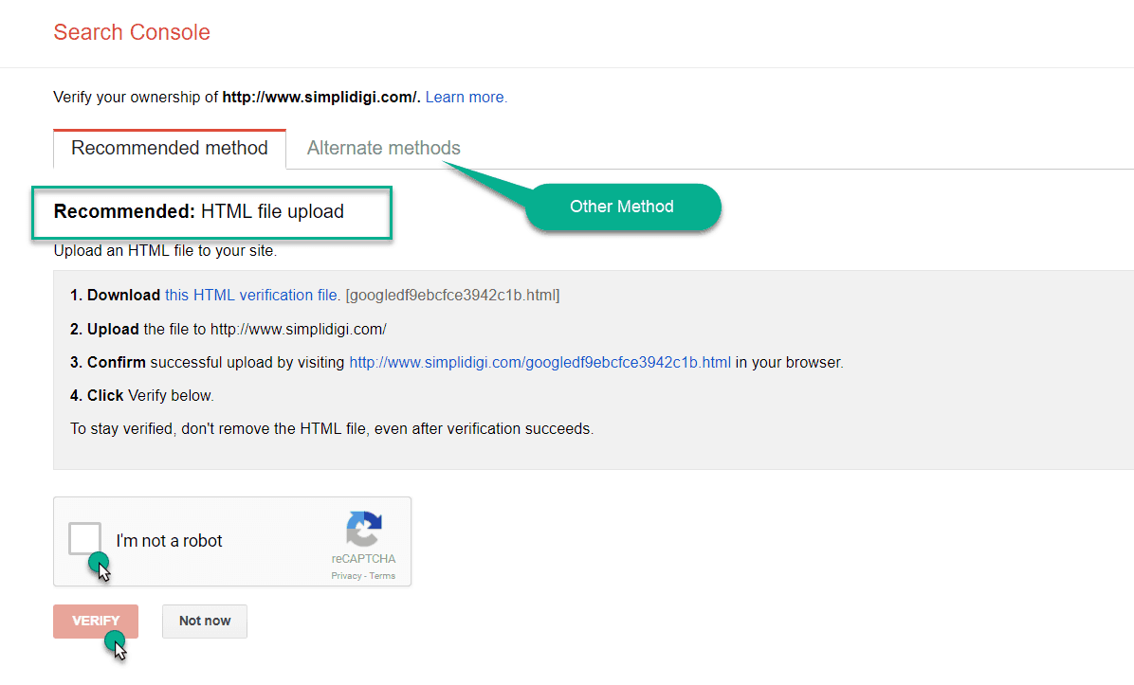Viewport: 1134px width, 685px height.
Task: Click the http://www.simplidigi.com/ ownership URL text
Action: click(x=320, y=97)
